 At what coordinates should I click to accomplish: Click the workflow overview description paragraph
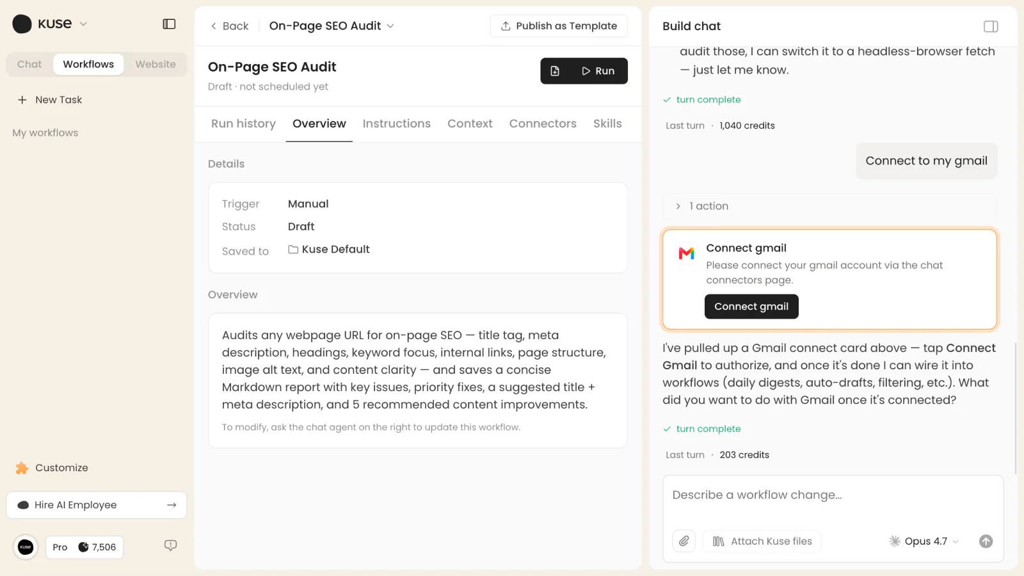[x=414, y=370]
